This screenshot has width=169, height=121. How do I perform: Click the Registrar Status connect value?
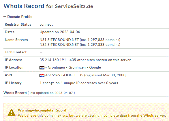(x=46, y=24)
